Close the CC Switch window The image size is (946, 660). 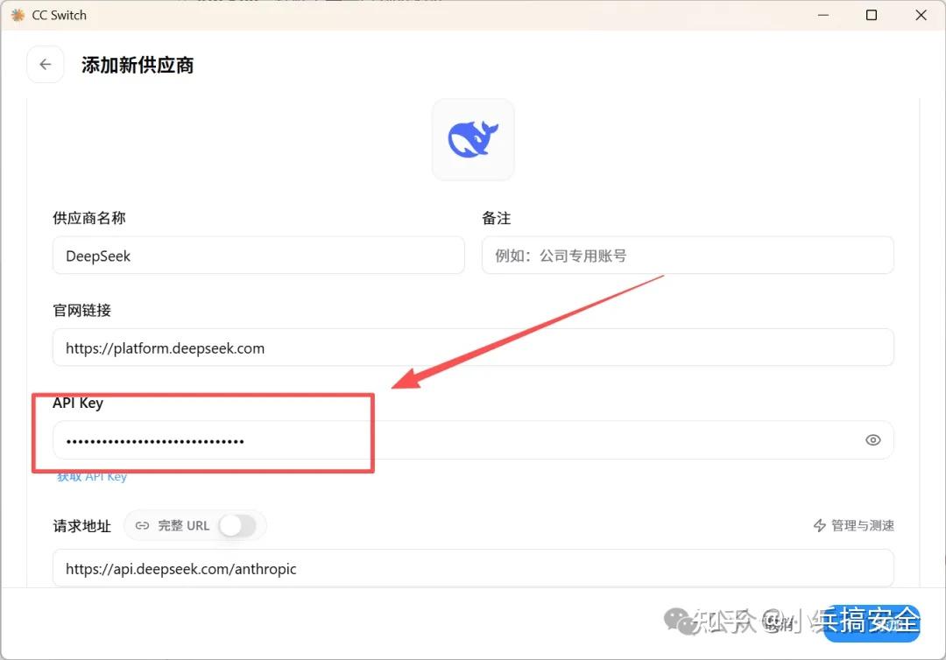coord(921,15)
